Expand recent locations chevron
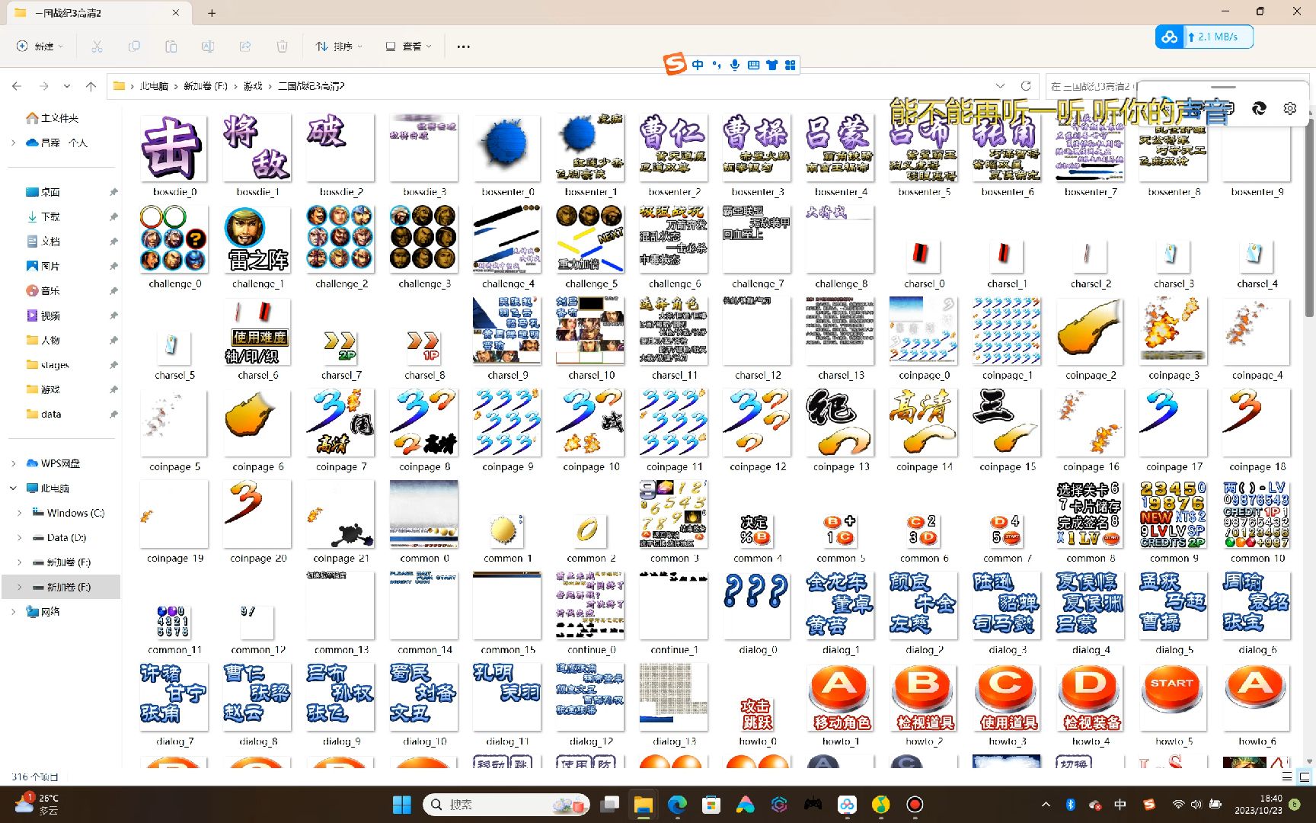 pos(67,86)
